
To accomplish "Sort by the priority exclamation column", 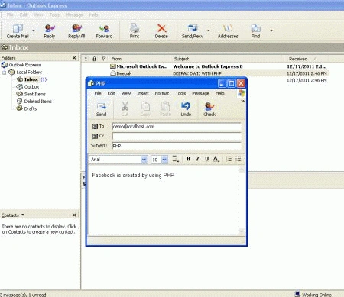I will click(x=86, y=59).
